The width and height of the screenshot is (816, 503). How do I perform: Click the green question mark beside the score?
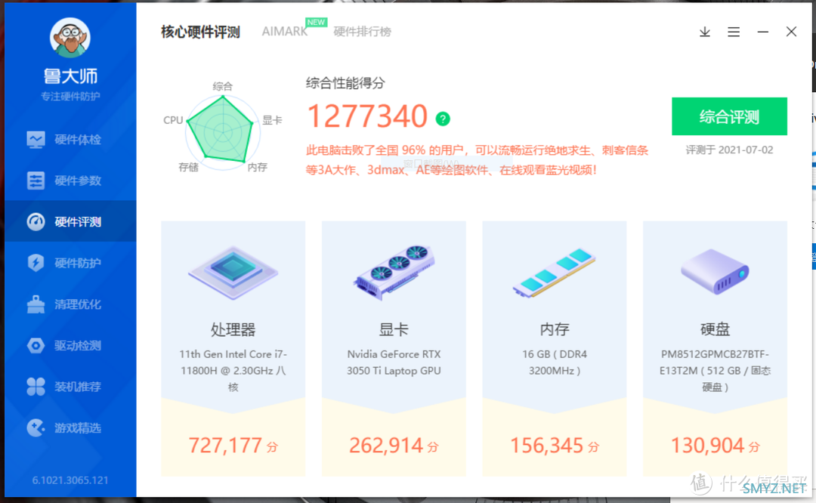[x=443, y=119]
